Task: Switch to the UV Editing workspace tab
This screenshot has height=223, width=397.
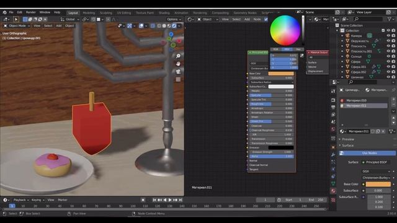Action: [x=124, y=12]
